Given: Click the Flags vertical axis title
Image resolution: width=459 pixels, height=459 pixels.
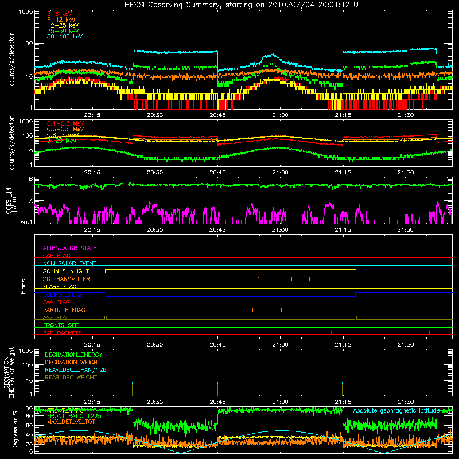Looking at the screenshot, I should pyautogui.click(x=24, y=286).
